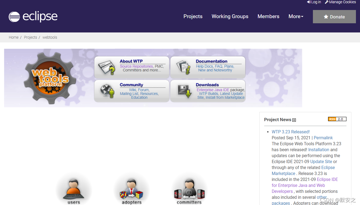Click the webtools breadcrumb

(x=50, y=37)
